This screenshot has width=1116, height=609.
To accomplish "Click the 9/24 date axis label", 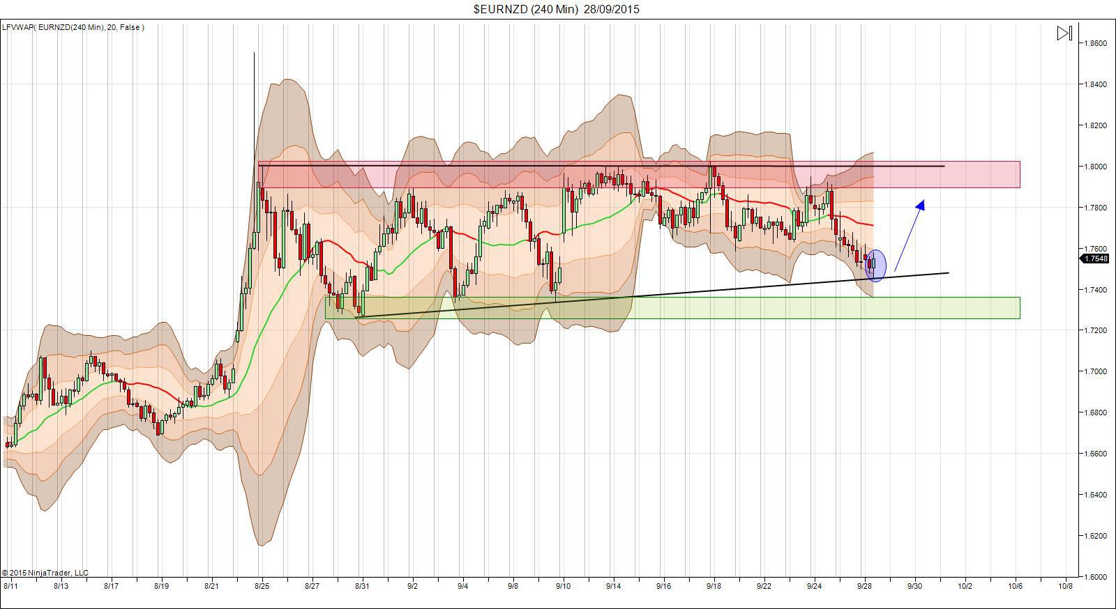I will coord(814,586).
